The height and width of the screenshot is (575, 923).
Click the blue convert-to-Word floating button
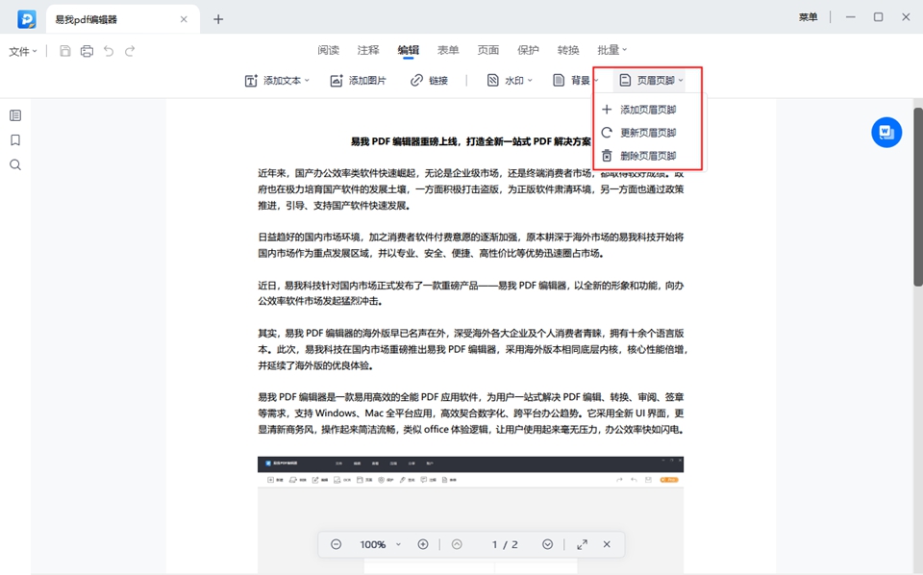point(886,133)
